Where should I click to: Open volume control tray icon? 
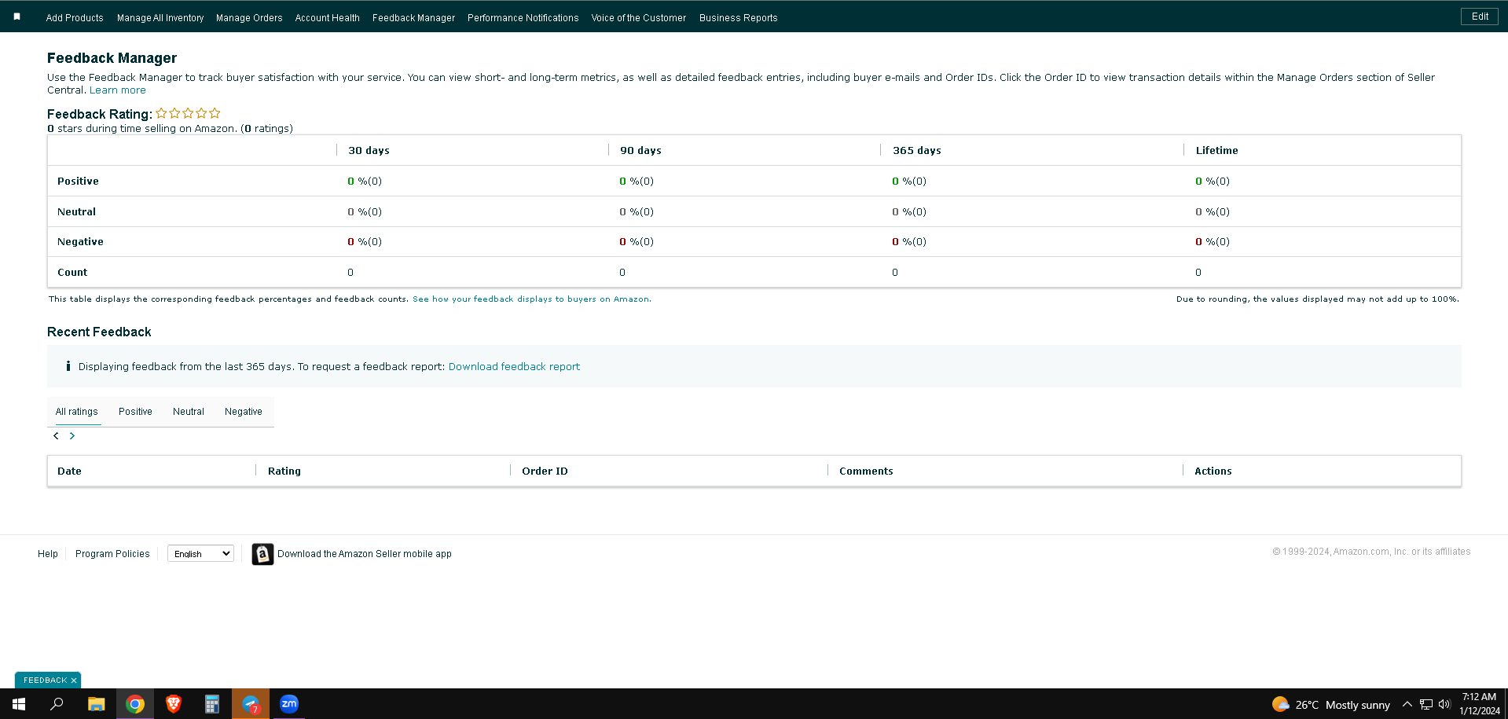tap(1444, 704)
